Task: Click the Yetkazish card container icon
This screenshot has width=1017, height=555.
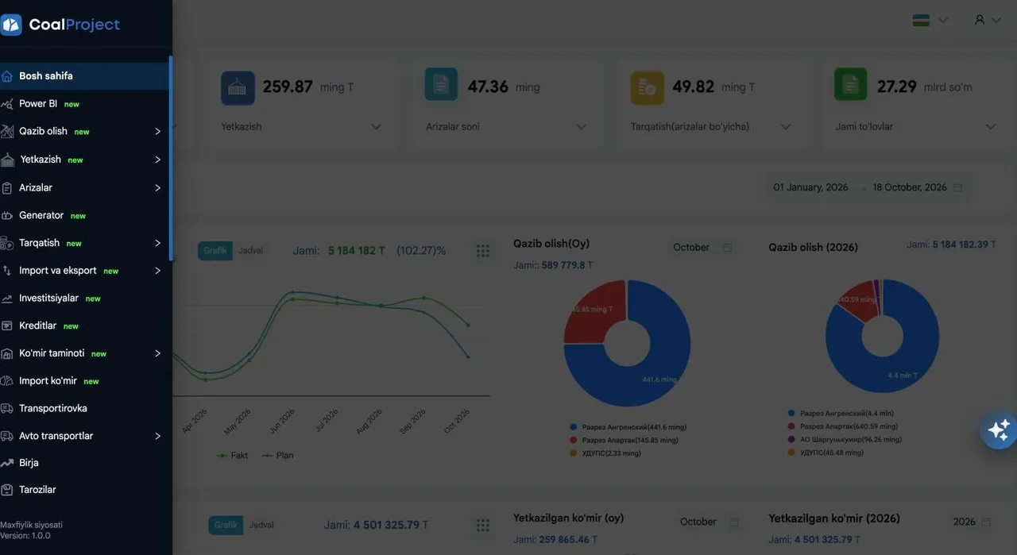Action: point(238,87)
